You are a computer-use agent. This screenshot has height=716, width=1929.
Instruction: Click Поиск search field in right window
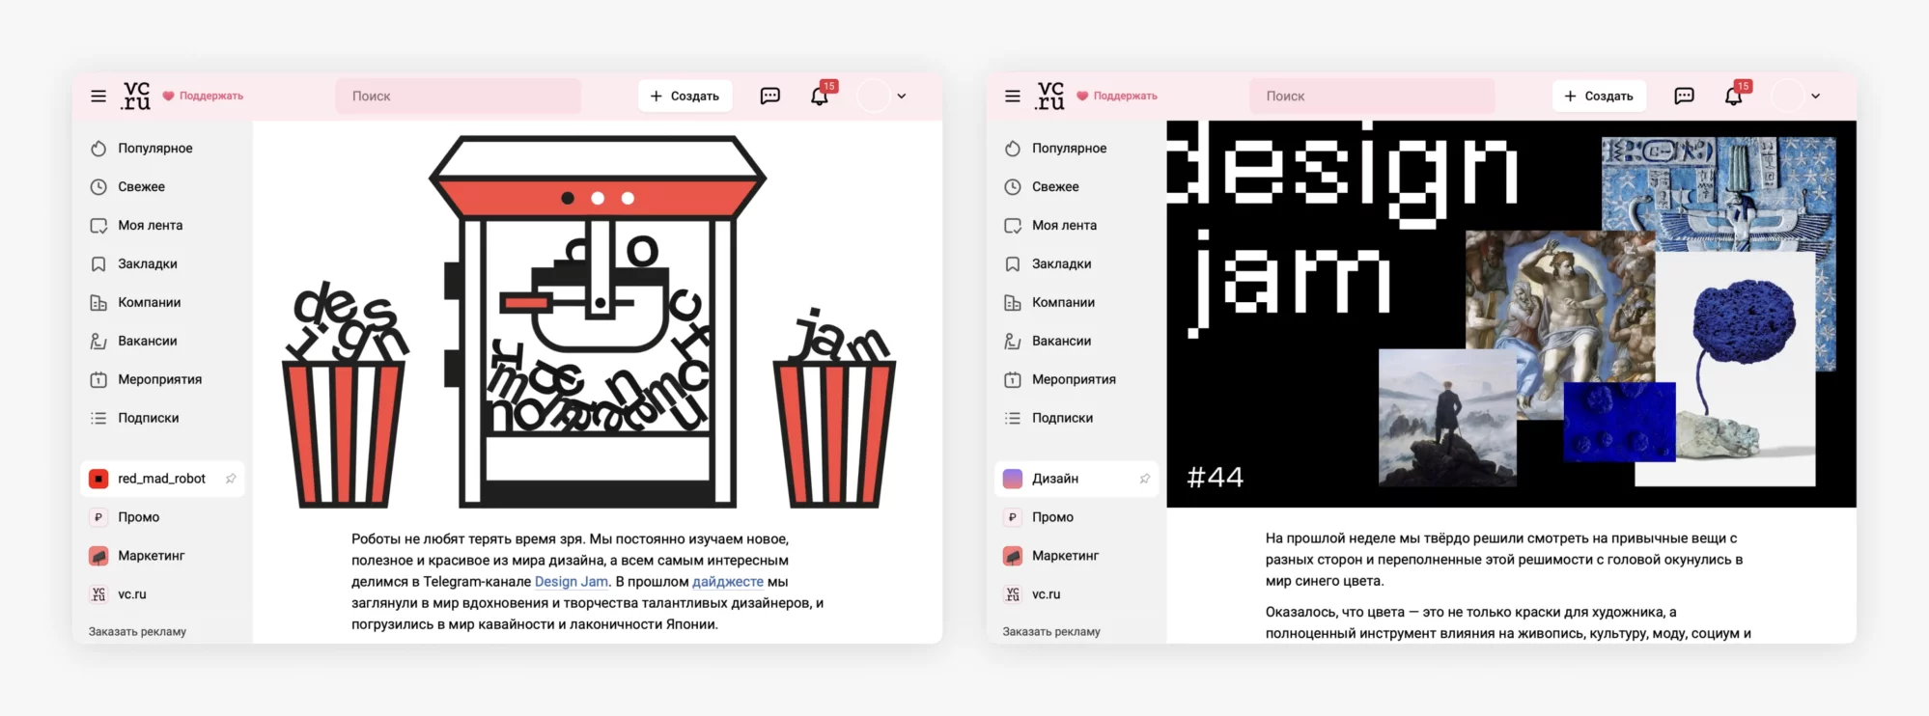tap(1372, 96)
